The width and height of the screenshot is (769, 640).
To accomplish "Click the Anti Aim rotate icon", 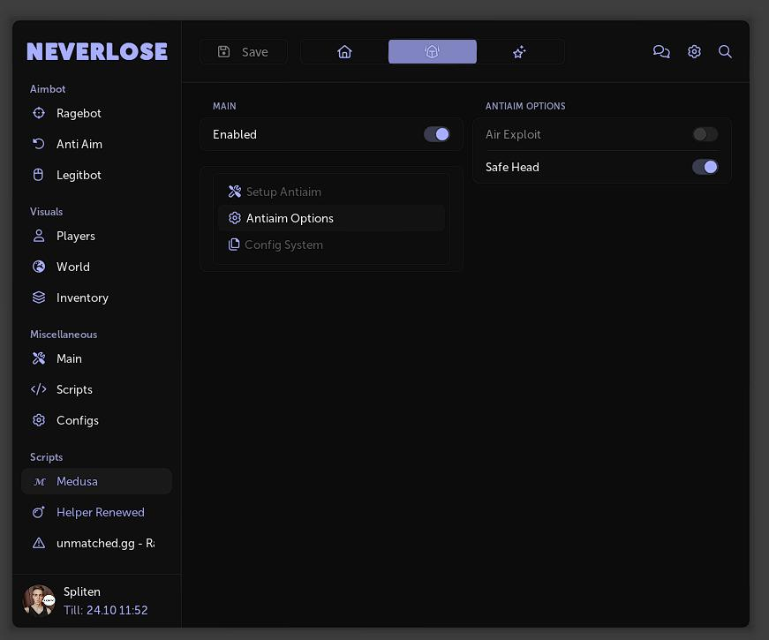I will 39,144.
